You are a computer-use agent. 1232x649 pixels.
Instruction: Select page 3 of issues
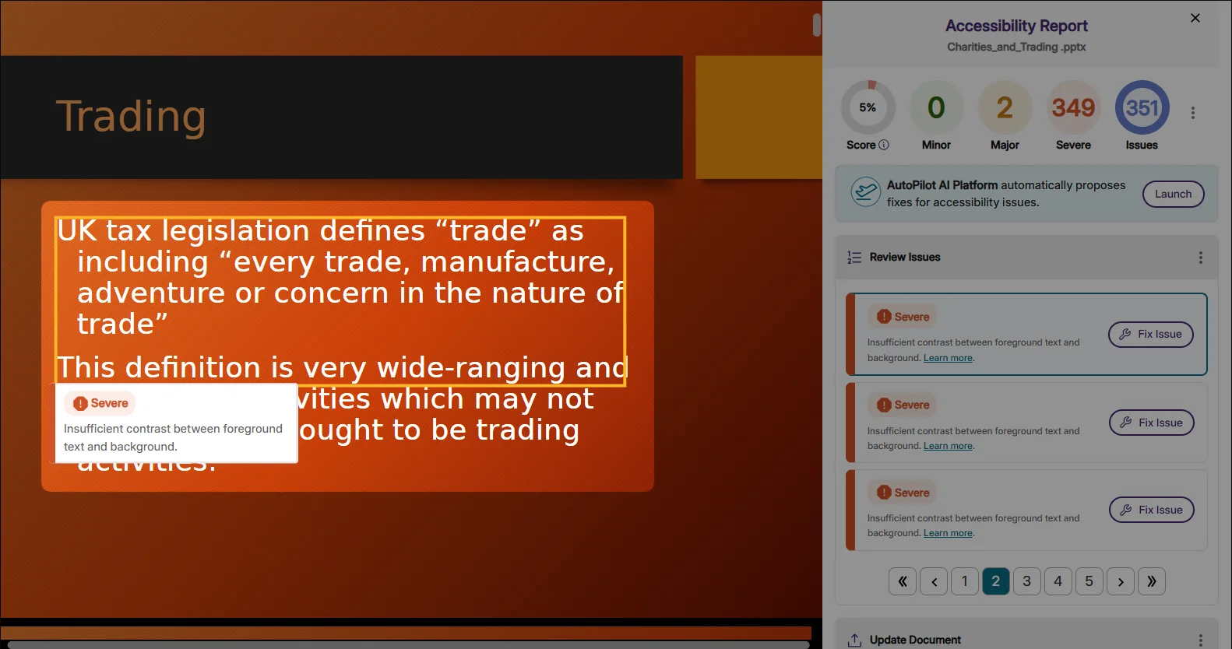coord(1026,581)
